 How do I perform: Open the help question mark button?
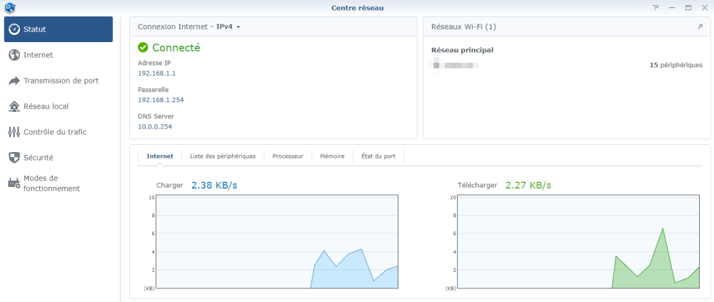tap(655, 8)
